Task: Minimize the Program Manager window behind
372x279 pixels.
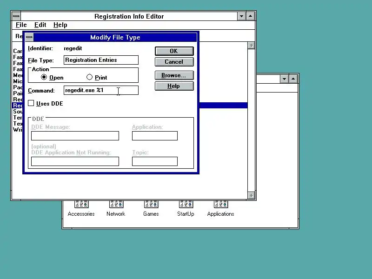Action: point(284,79)
